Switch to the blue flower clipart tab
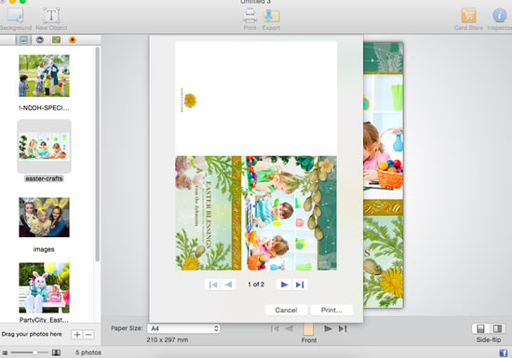 [x=40, y=40]
